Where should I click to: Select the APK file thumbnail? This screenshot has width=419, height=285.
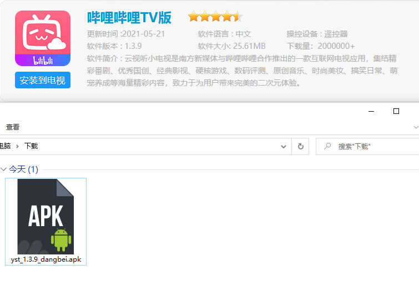(x=46, y=217)
